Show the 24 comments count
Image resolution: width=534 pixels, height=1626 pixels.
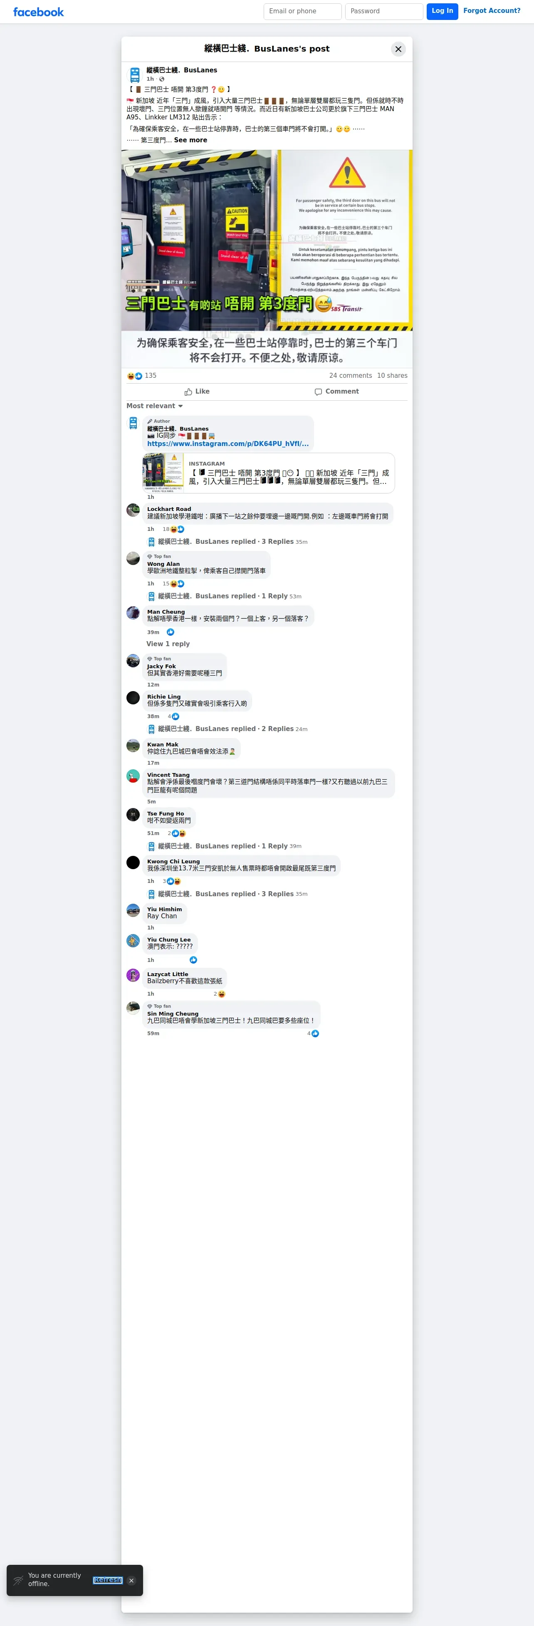coord(350,376)
